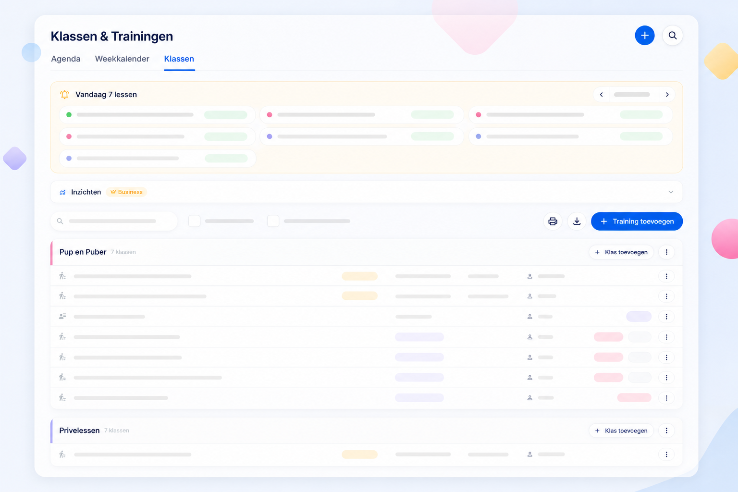The width and height of the screenshot is (738, 492).
Task: Open options menu of the Privelessen class row
Action: click(666, 455)
